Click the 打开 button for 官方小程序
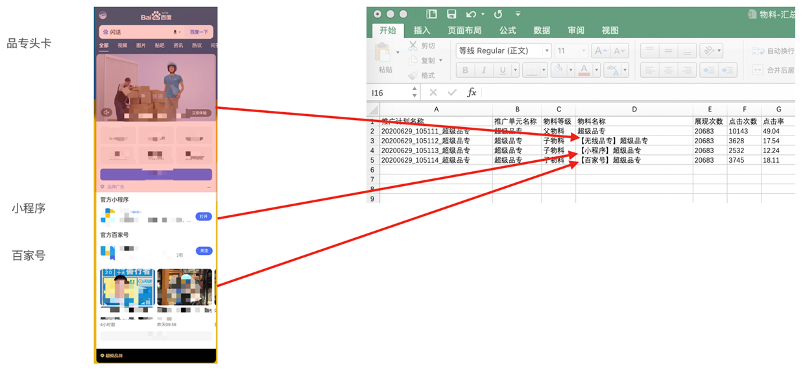805x369 pixels. click(203, 217)
